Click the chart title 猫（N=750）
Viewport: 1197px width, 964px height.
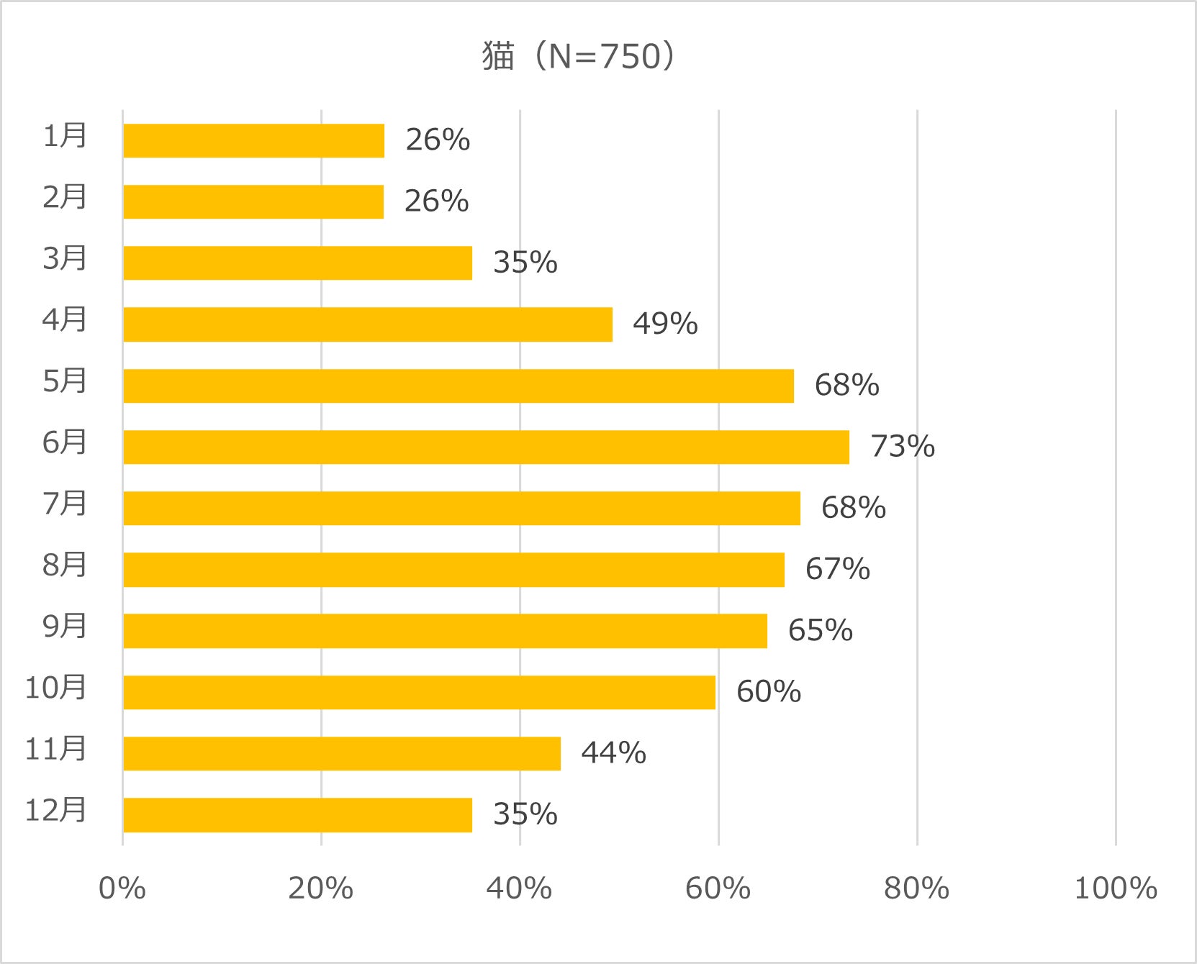579,56
